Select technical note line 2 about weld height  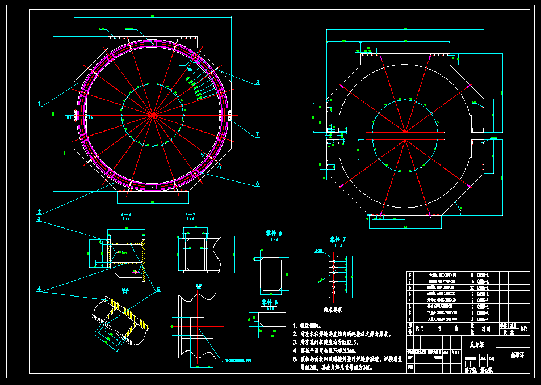coord(342,335)
